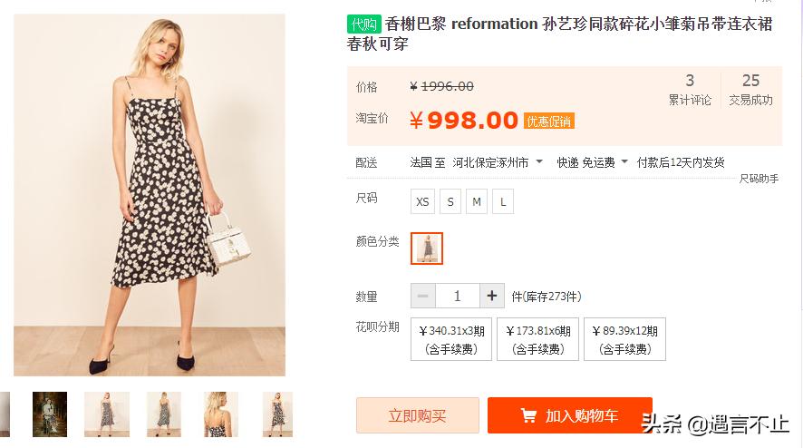View the 交易成功 transactions count

click(750, 90)
